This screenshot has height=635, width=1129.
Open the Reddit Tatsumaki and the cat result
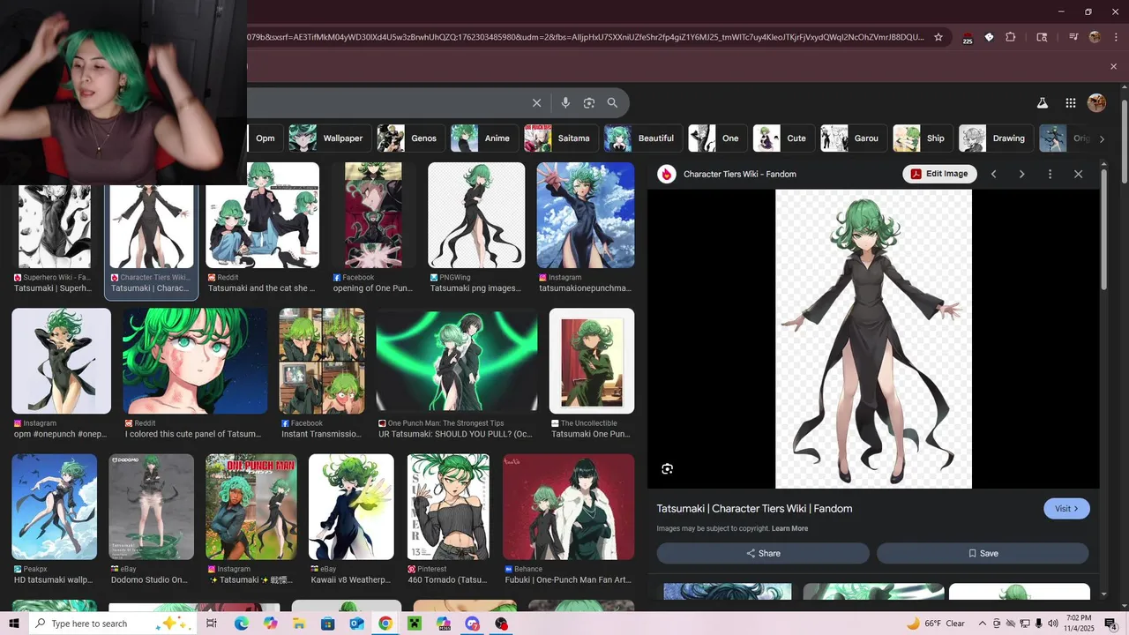pyautogui.click(x=262, y=228)
